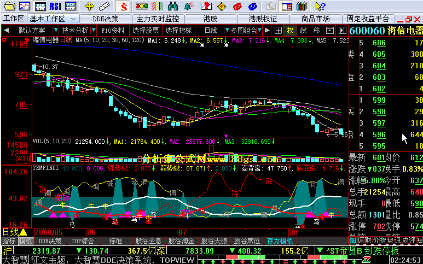This screenshot has width=423, height=264.
Task: Click the red dollar sign icon
Action: click(124, 6)
